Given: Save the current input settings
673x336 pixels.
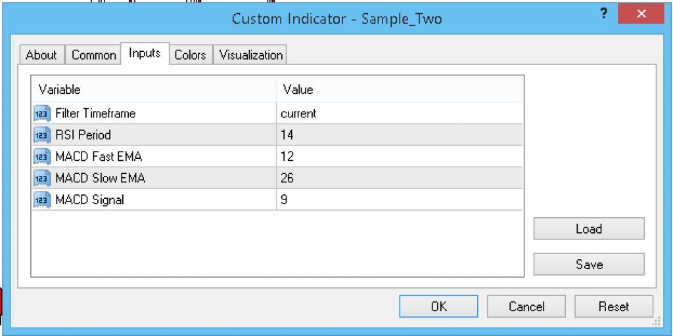Looking at the screenshot, I should [x=588, y=264].
